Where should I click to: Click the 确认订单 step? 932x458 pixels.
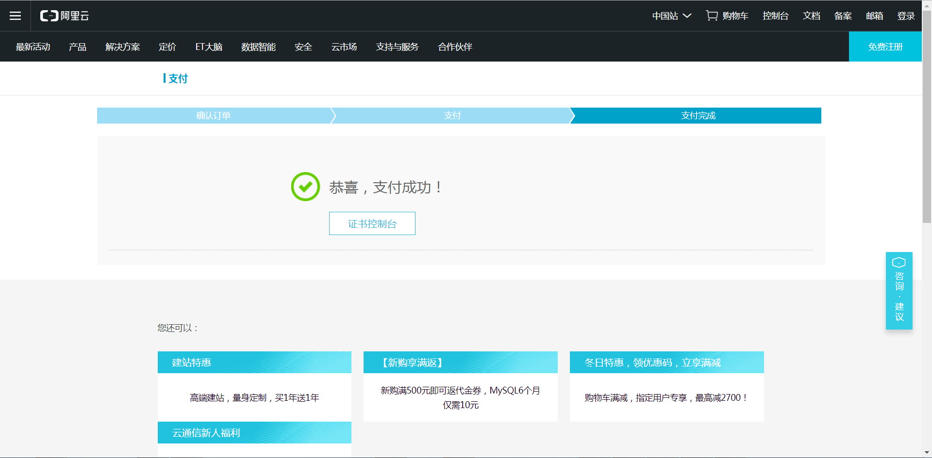click(x=214, y=115)
